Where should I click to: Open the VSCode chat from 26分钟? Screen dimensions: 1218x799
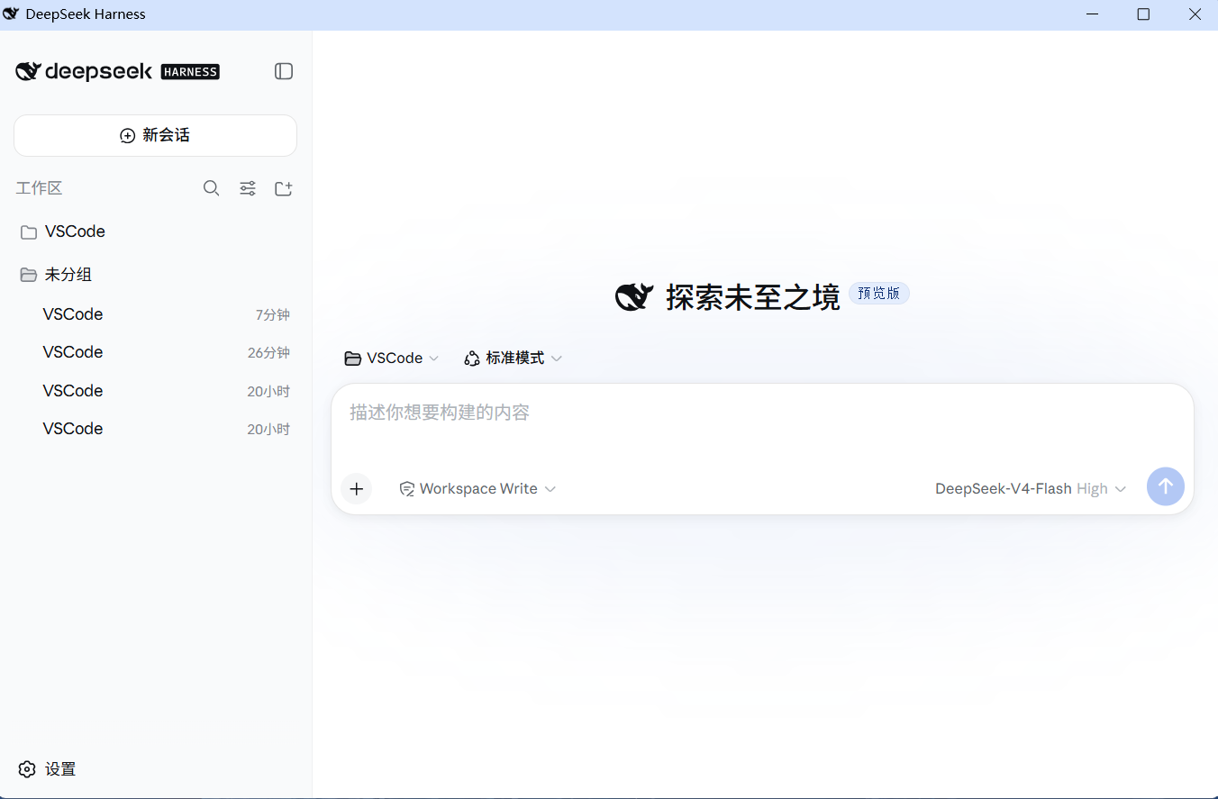[x=155, y=352]
